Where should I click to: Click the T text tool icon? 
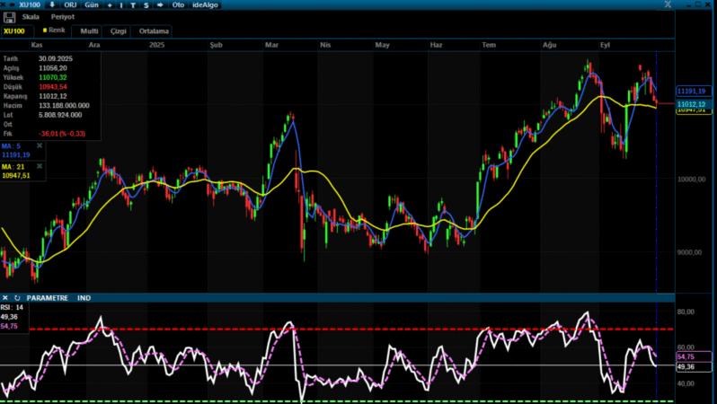134,4
